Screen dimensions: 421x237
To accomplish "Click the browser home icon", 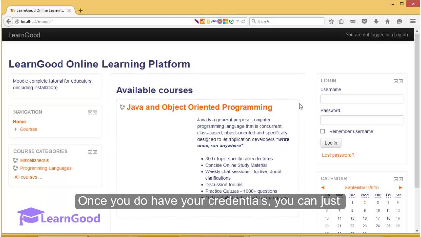I will pos(388,21).
